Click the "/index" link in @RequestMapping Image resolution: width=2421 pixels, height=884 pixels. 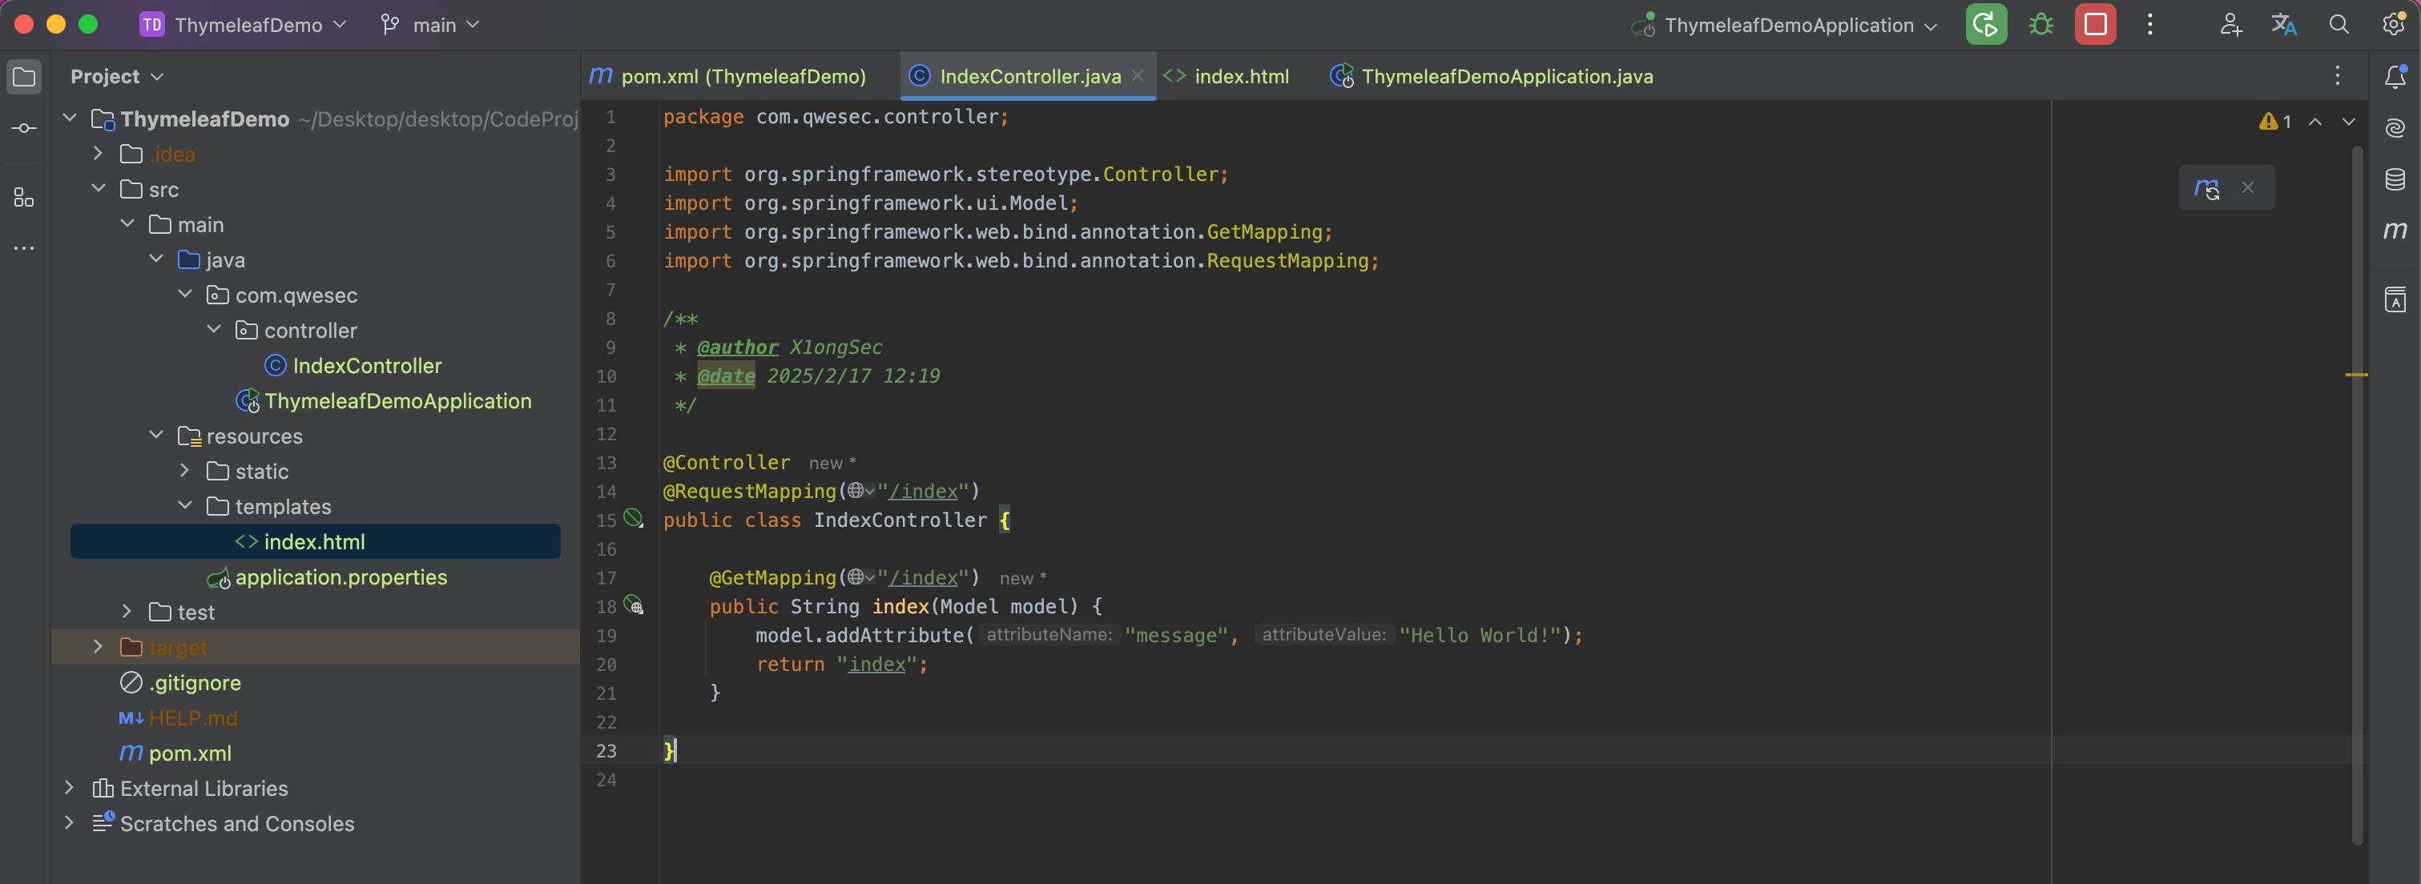click(923, 492)
